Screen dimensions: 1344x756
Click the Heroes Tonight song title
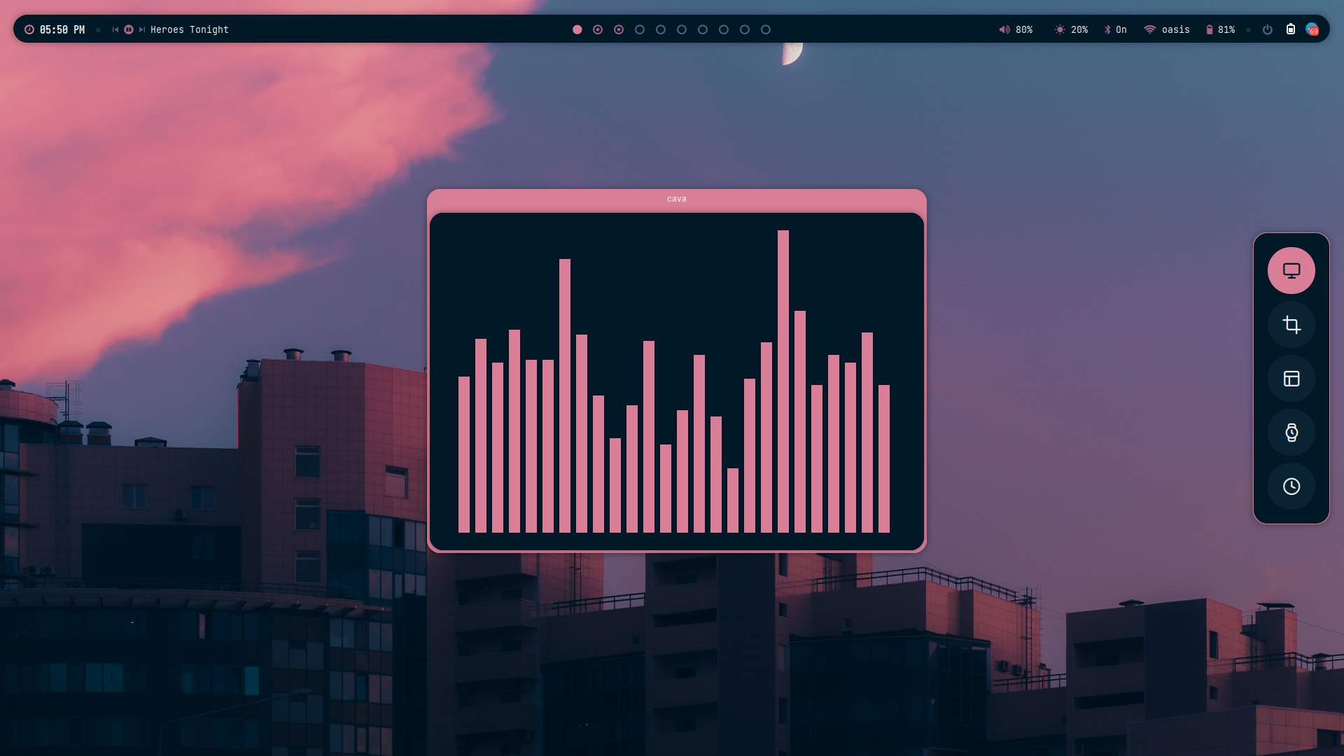190,29
